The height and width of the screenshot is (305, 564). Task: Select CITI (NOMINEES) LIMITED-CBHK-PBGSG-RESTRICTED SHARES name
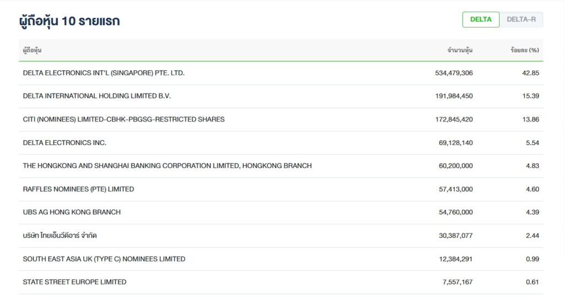[123, 119]
